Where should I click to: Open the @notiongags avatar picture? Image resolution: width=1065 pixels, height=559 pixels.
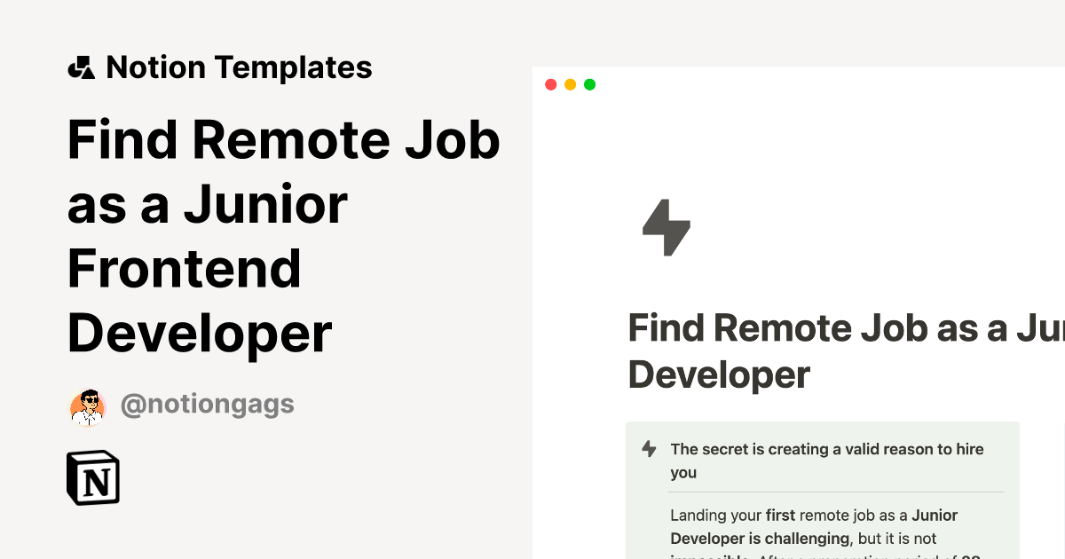(x=87, y=405)
